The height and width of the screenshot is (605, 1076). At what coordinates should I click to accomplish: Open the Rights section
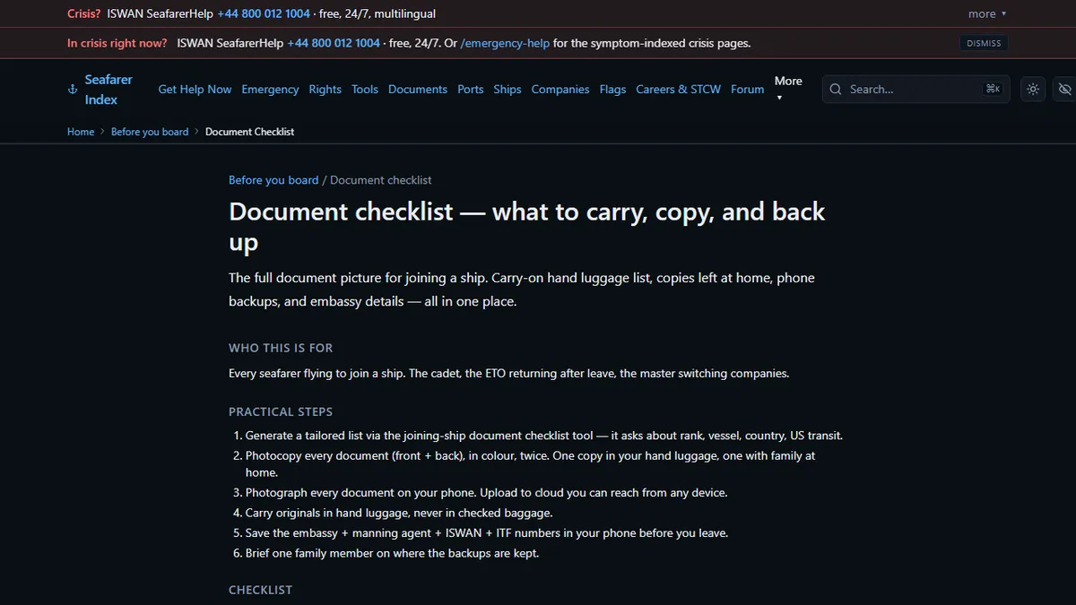pyautogui.click(x=325, y=90)
